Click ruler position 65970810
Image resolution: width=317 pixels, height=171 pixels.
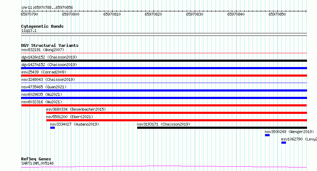point(112,14)
